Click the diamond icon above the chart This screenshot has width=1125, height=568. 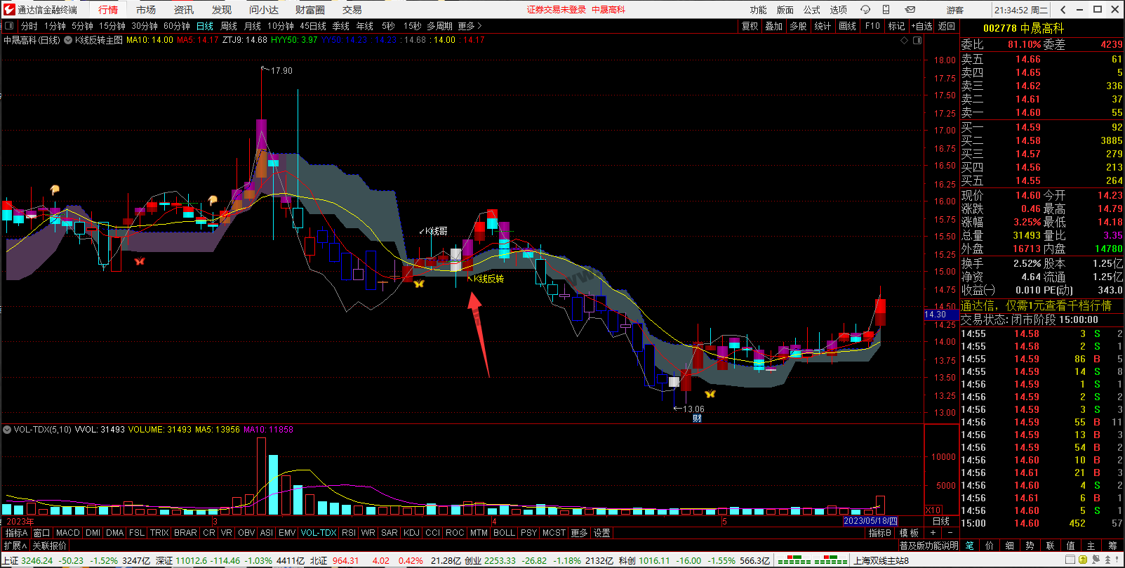pyautogui.click(x=905, y=41)
